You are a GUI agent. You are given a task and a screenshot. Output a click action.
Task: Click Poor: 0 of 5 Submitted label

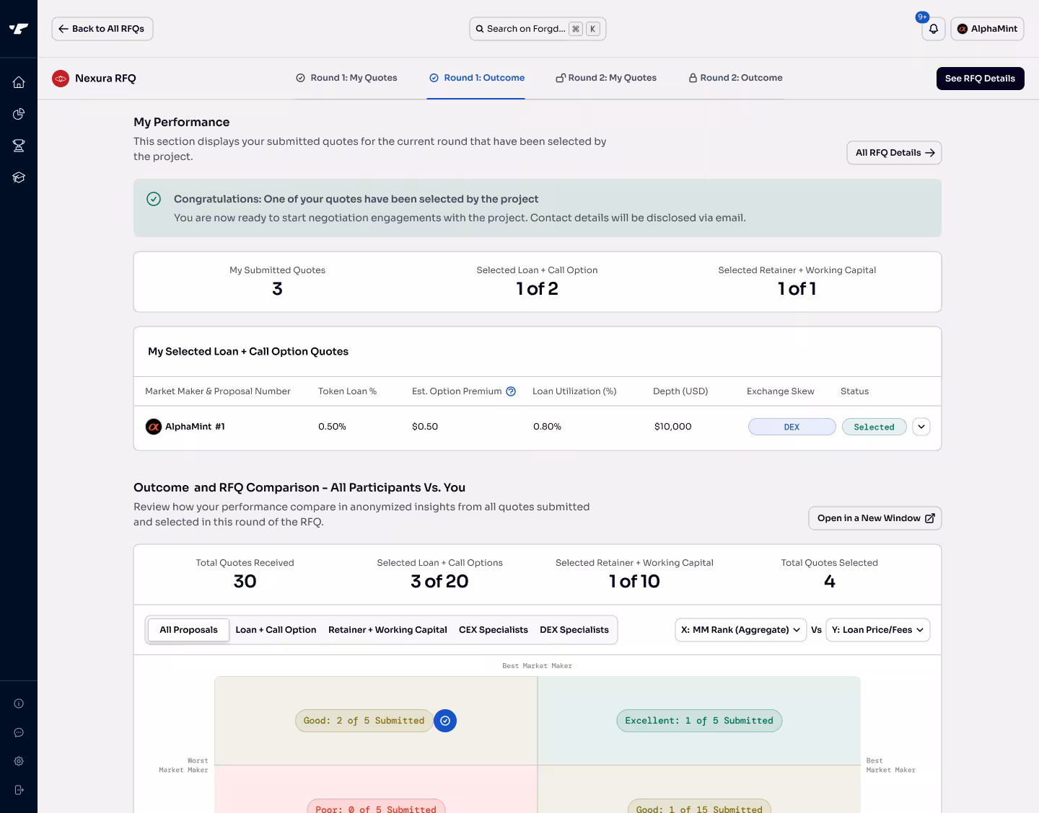[x=376, y=807]
